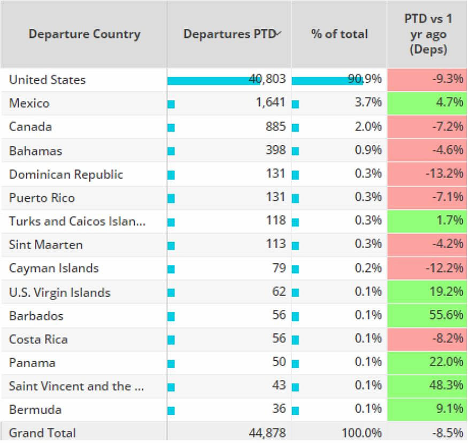Select the Saint Vincent truncated label

pyautogui.click(x=76, y=386)
